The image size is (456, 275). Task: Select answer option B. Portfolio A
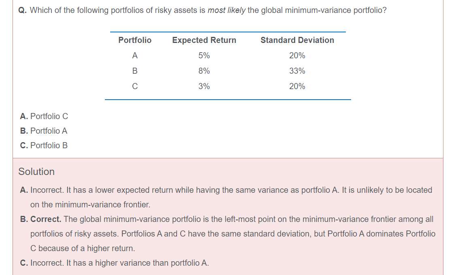tap(44, 131)
